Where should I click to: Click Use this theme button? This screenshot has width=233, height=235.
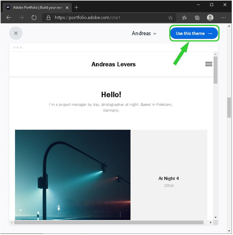click(194, 33)
